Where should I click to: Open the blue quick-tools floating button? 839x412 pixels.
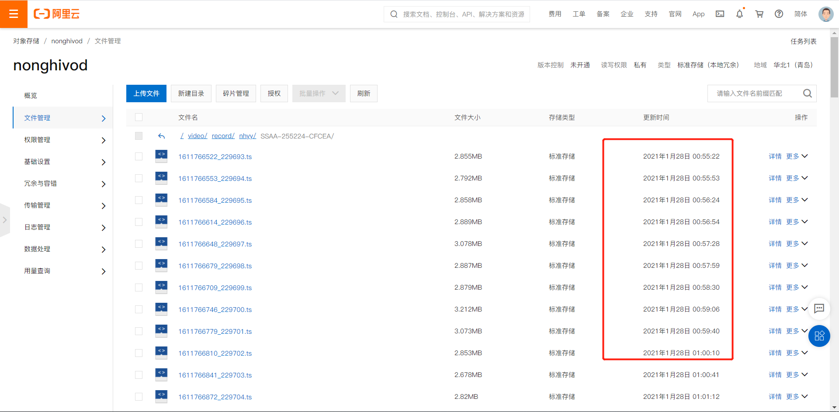click(x=819, y=336)
